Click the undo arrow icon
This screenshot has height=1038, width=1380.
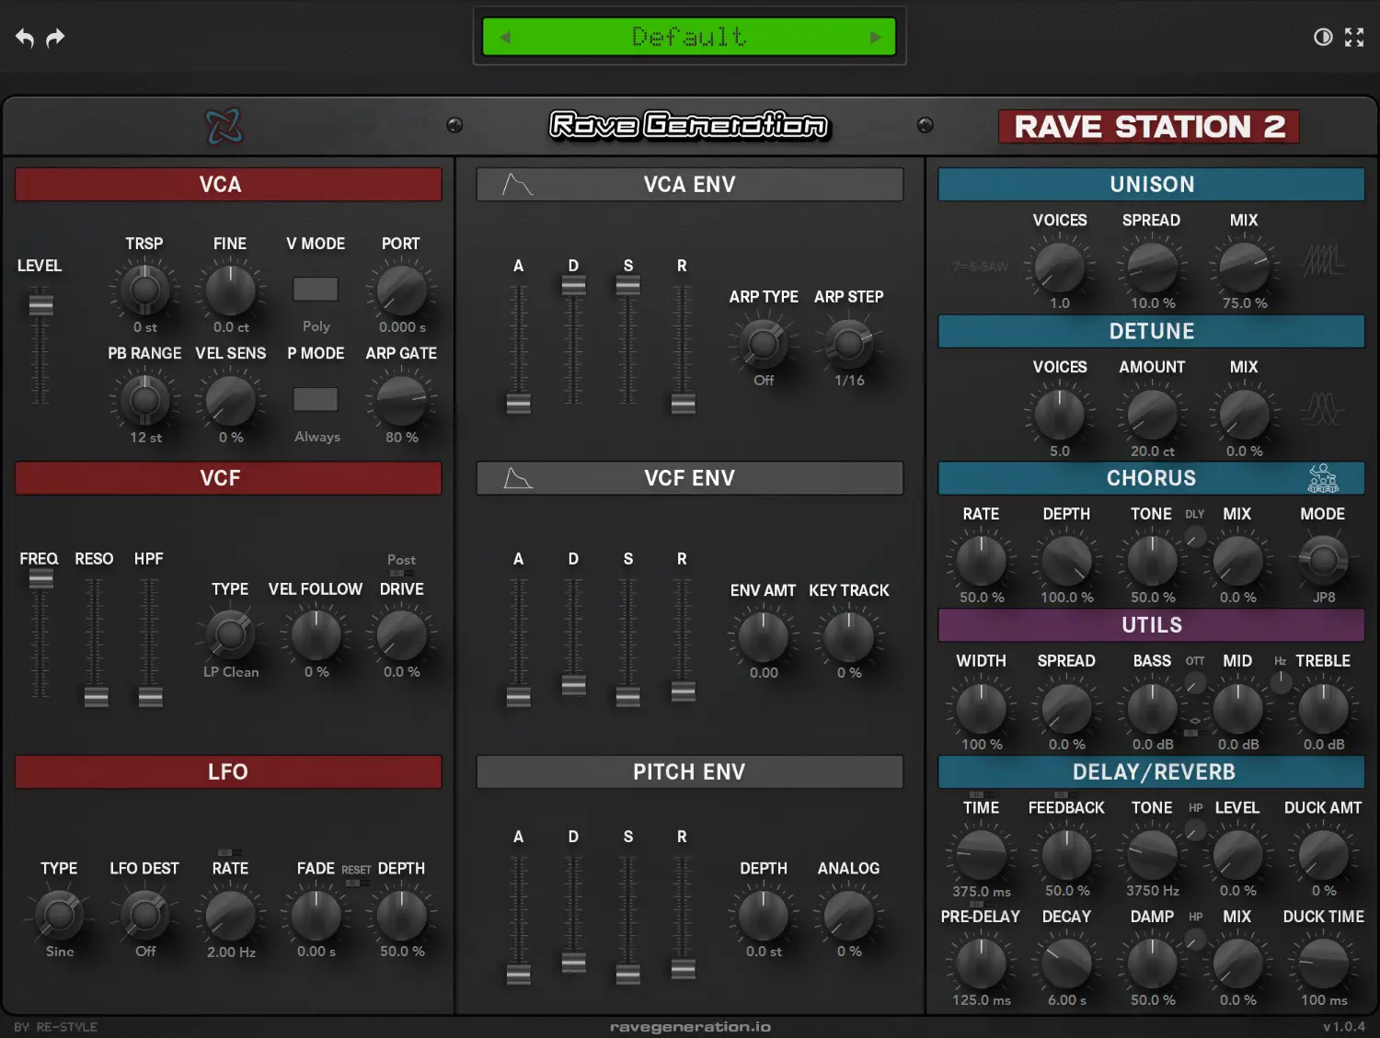click(x=25, y=38)
